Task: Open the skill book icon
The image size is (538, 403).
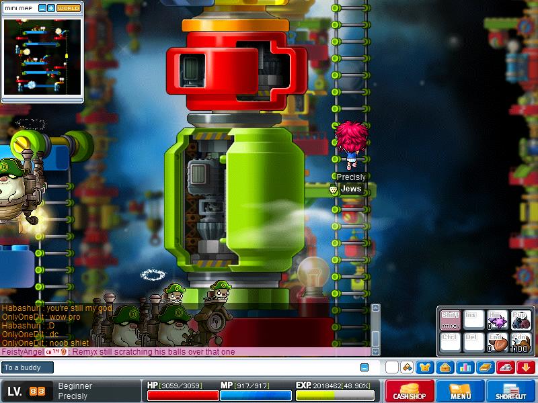Action: (486, 367)
